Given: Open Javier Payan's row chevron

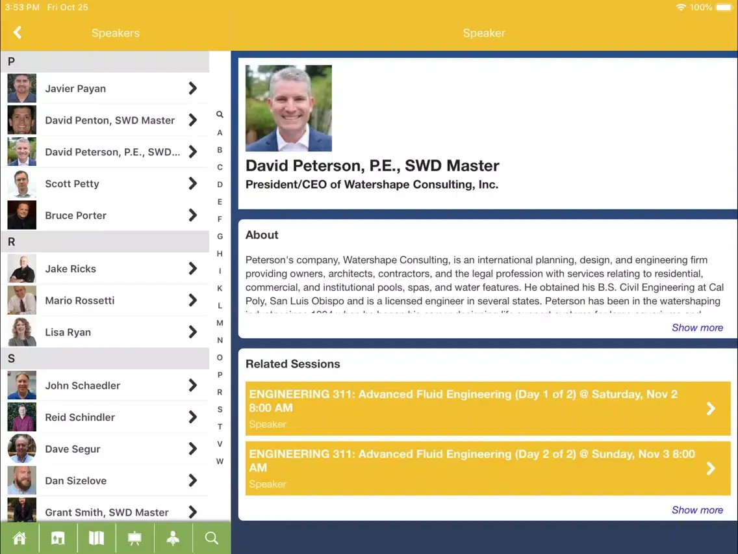Looking at the screenshot, I should [x=192, y=88].
